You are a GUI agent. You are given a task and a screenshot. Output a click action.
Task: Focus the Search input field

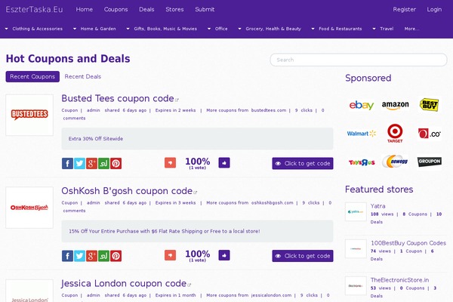[x=359, y=60]
